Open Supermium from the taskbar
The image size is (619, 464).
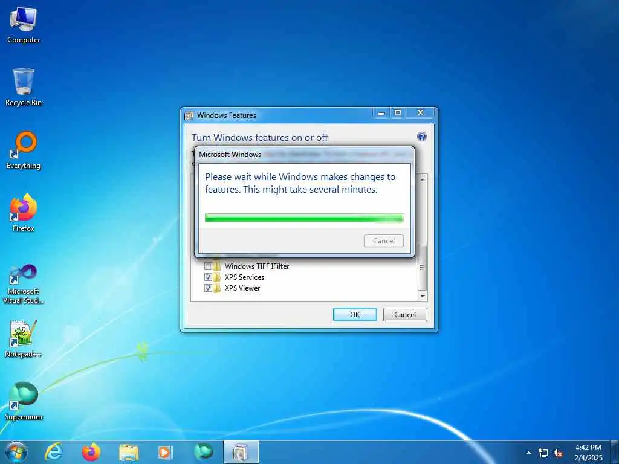203,452
